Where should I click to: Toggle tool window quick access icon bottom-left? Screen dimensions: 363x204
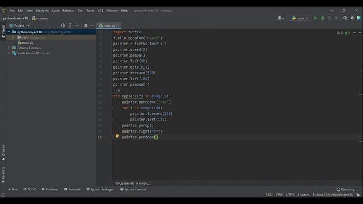3,194
